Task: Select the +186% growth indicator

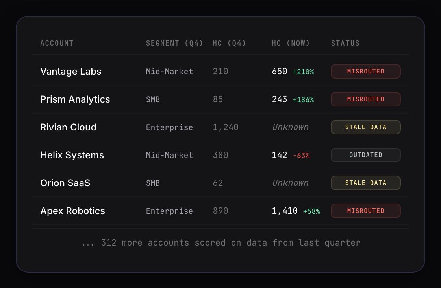Action: 303,100
